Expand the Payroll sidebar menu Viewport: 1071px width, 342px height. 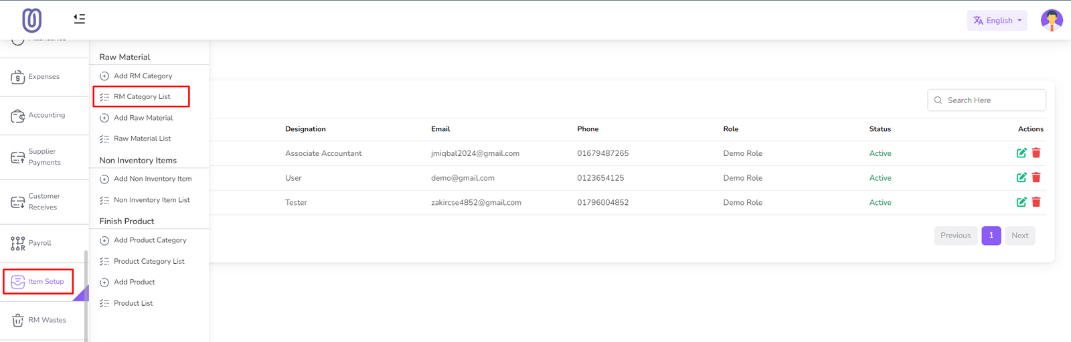point(40,243)
